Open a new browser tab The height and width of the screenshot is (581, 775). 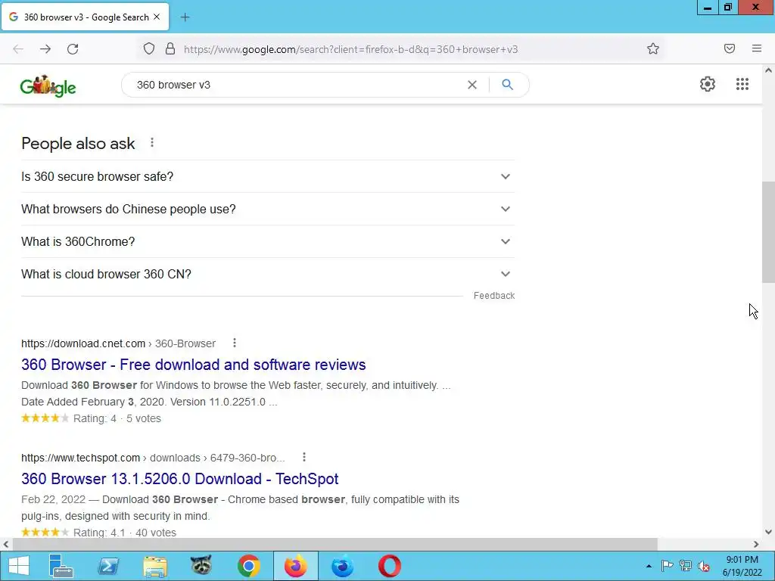tap(185, 17)
